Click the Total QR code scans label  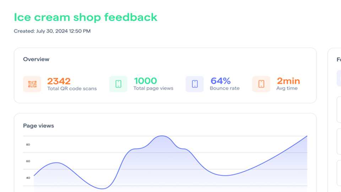pos(72,89)
